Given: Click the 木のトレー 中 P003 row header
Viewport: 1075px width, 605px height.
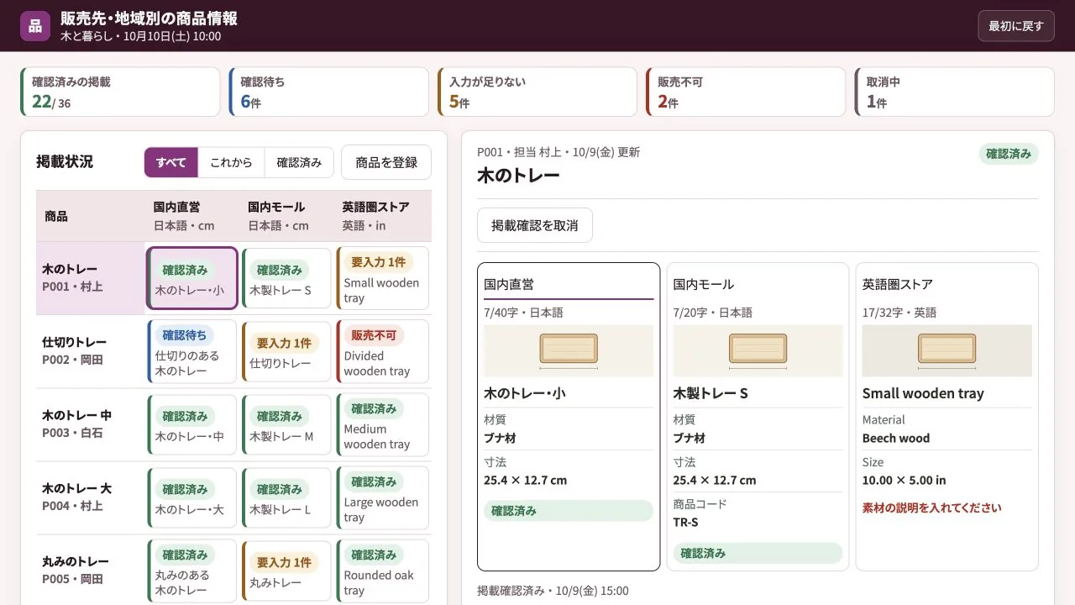Looking at the screenshot, I should click(x=91, y=424).
